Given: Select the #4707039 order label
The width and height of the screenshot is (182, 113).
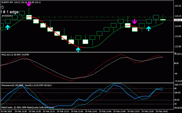Looking at the screenshot, I should [x=6, y=16].
